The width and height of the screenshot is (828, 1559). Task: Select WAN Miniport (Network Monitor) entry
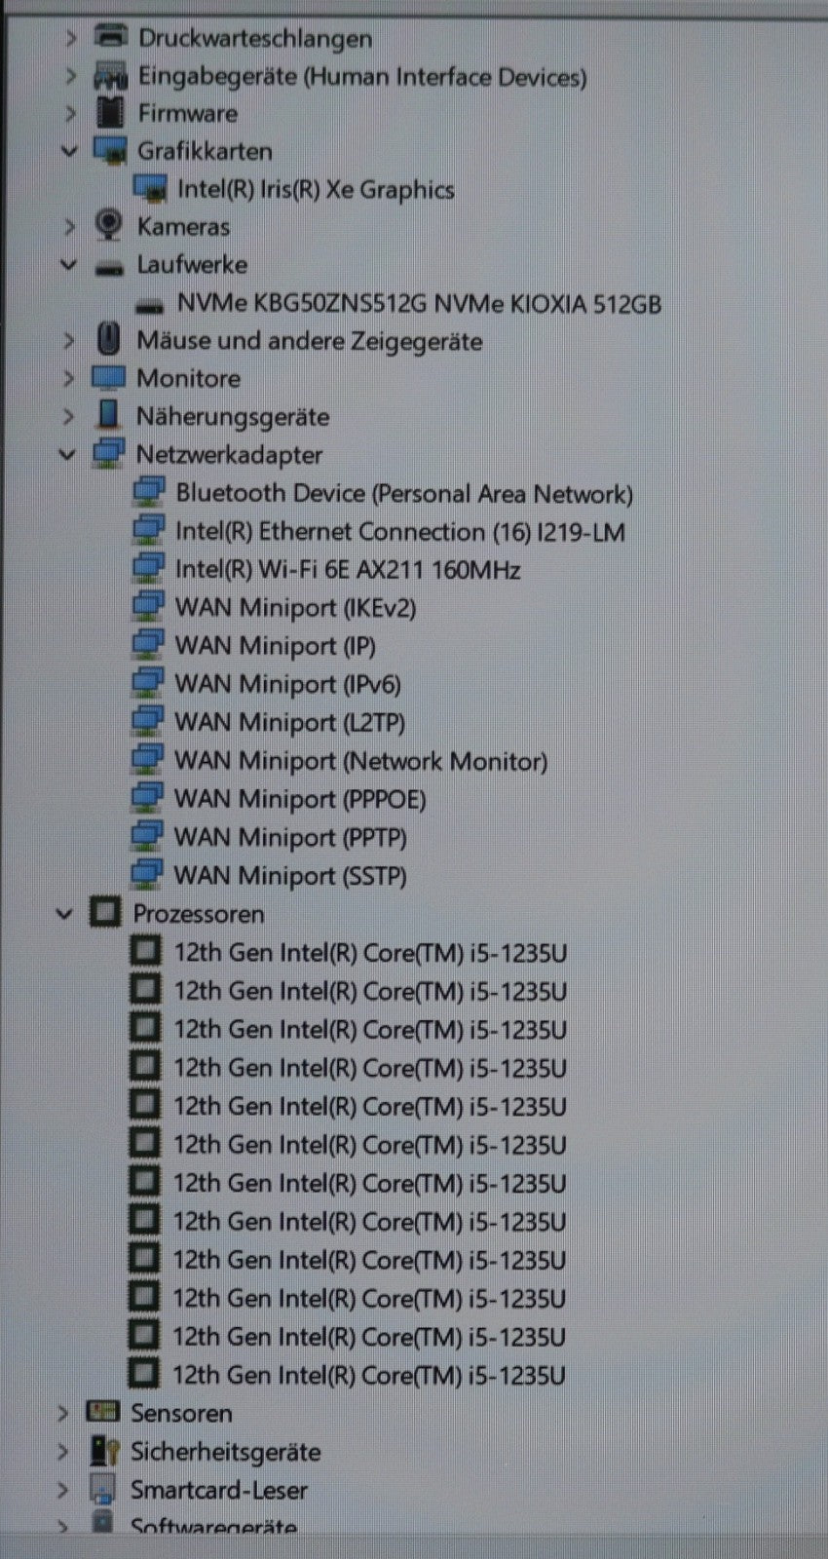point(359,761)
